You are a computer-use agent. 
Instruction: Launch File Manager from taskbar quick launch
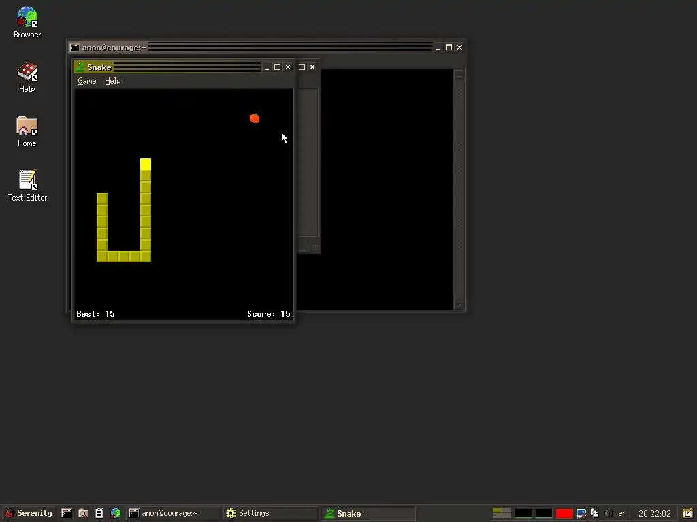point(82,513)
